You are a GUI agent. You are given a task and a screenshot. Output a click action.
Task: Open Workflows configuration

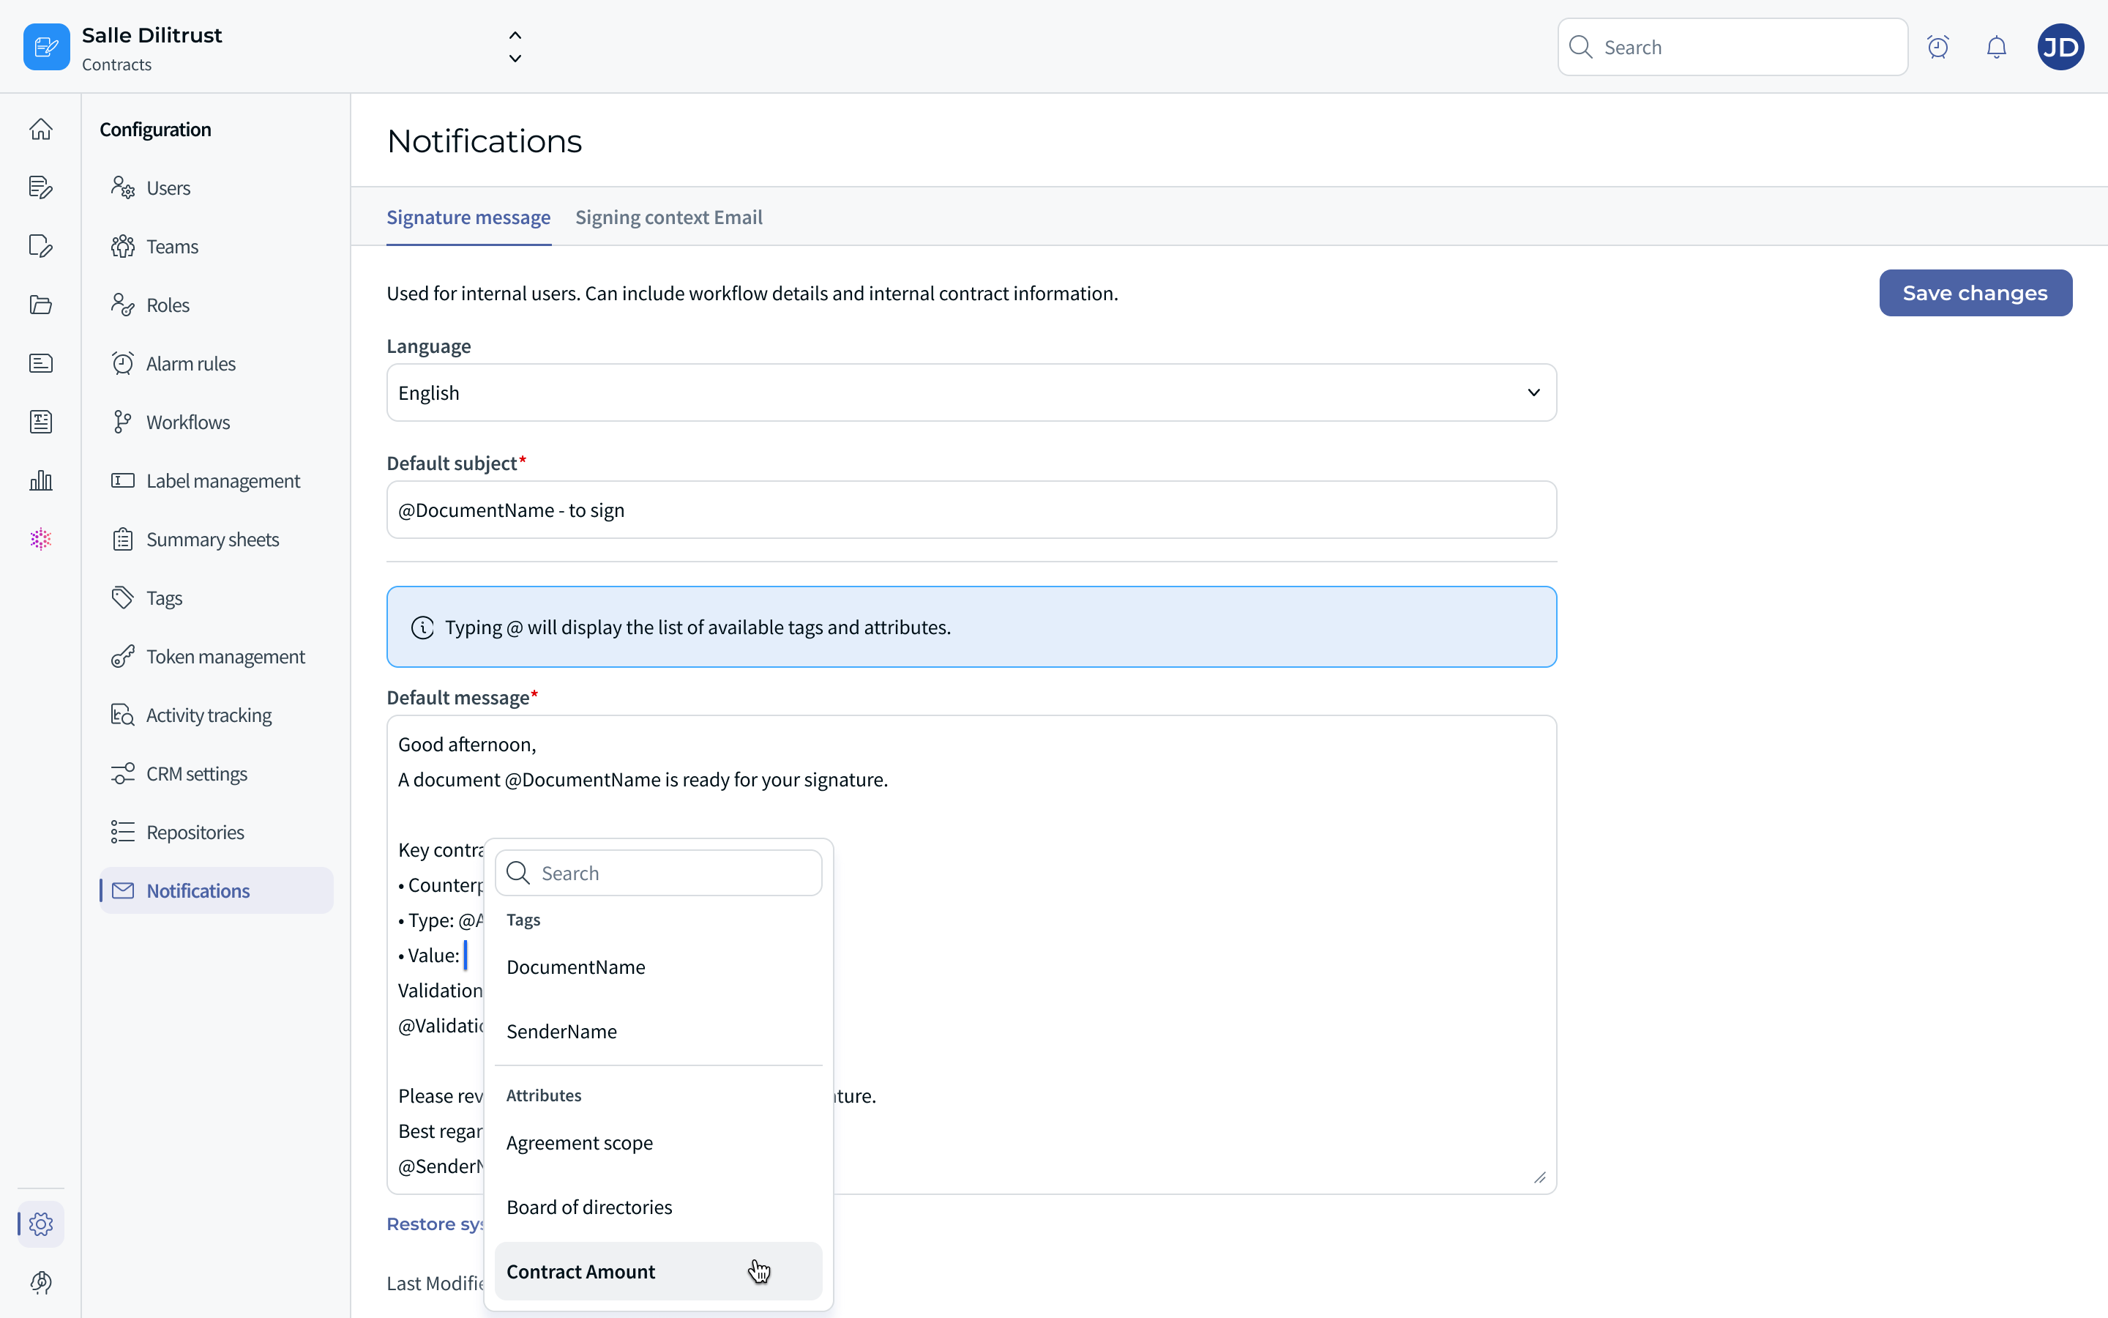coord(216,422)
